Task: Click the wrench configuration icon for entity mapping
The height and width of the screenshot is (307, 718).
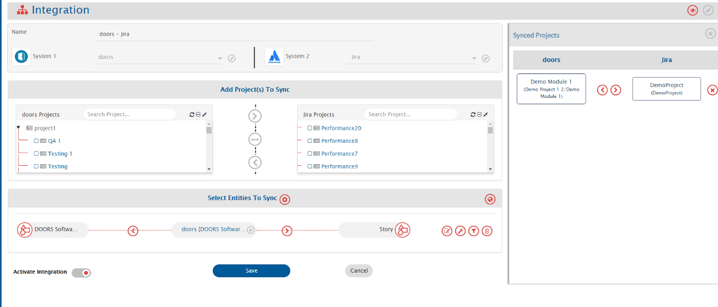Action: click(460, 231)
